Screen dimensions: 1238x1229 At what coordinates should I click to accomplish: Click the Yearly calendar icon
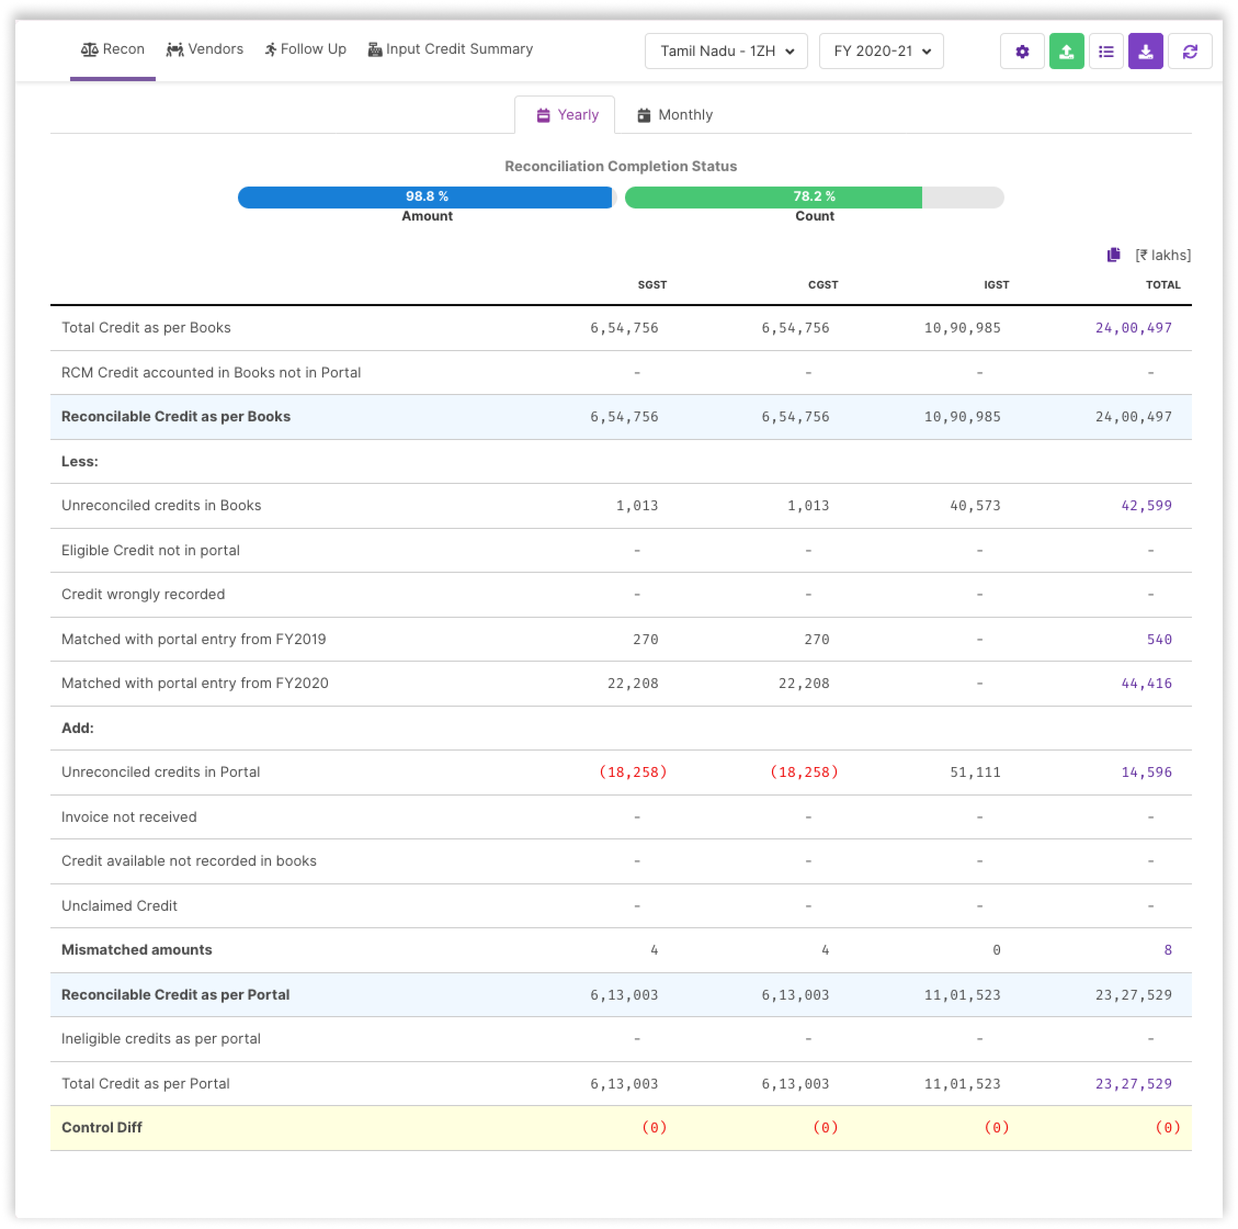click(x=543, y=115)
